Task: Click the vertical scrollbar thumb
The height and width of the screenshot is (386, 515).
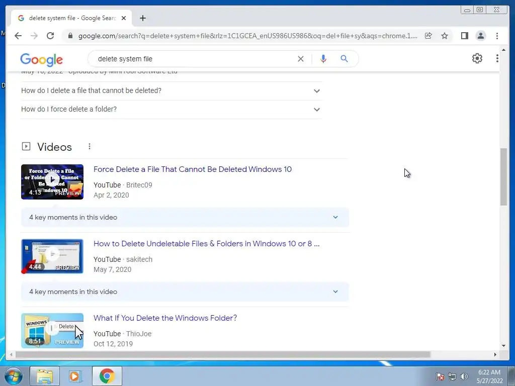Action: [x=503, y=177]
